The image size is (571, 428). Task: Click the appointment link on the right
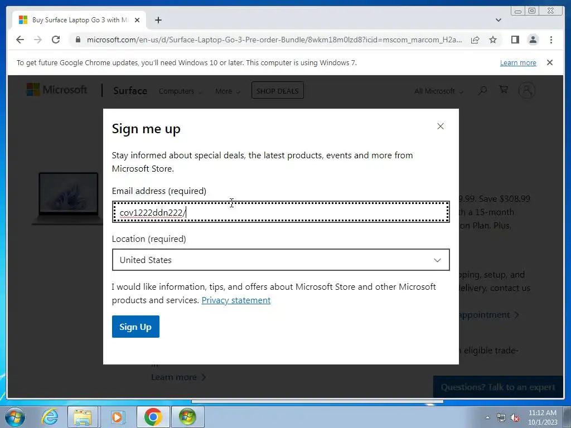[488, 315]
